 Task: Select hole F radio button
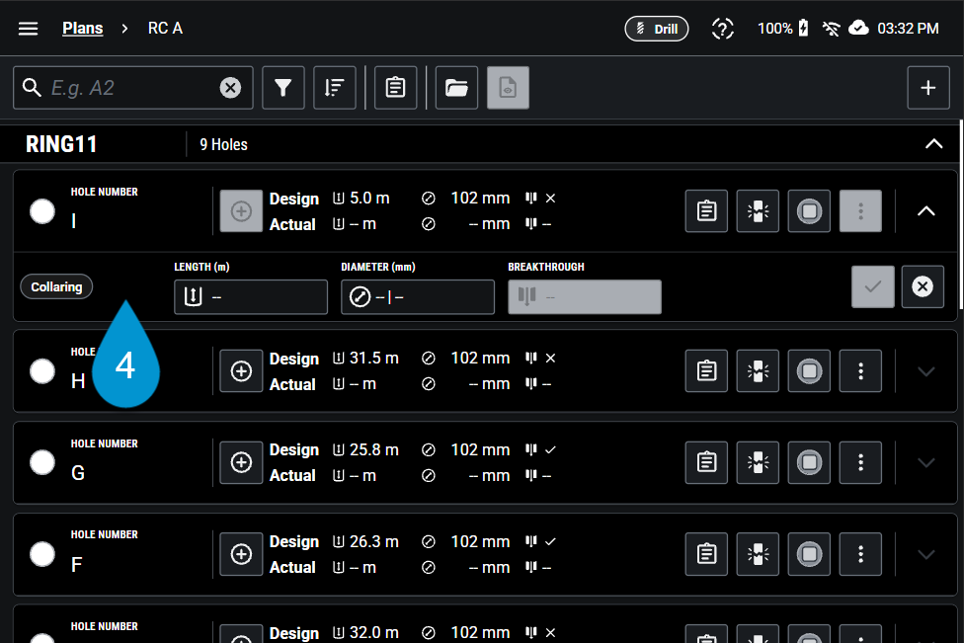(42, 554)
